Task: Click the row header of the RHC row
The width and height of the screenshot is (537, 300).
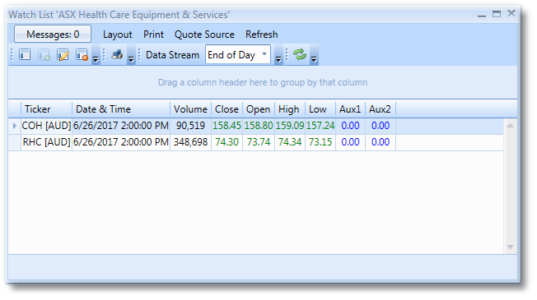Action: pyautogui.click(x=14, y=142)
